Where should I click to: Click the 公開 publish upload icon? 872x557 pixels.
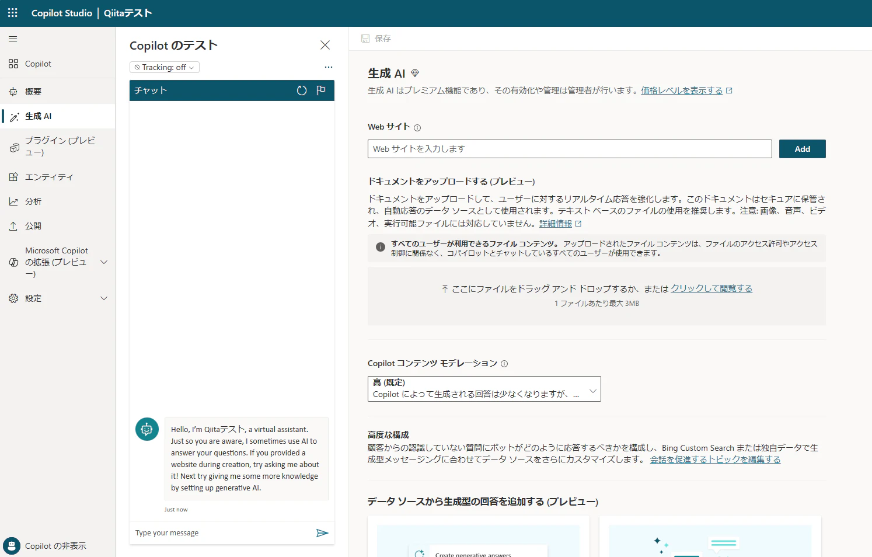pos(13,226)
